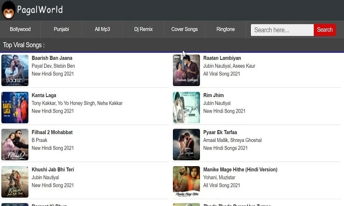Click artist text Payal Dev, Stebin Ben
The width and height of the screenshot is (344, 206).
pos(53,66)
